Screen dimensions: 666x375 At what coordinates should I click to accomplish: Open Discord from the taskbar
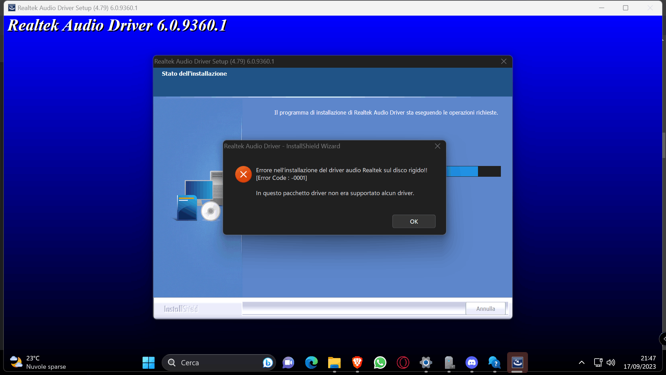[471, 362]
